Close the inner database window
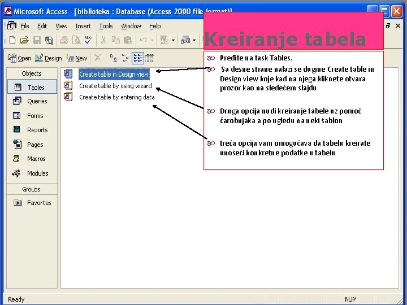Screen dimensions: 407x305 397,25
